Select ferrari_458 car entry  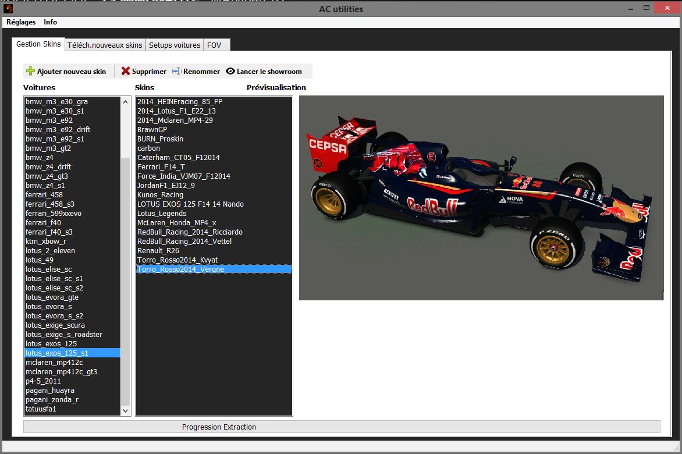pyautogui.click(x=72, y=195)
